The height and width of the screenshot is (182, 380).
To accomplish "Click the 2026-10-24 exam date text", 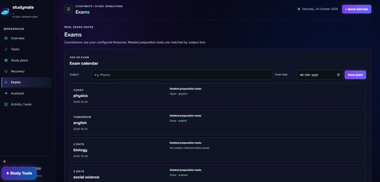I will [81, 102].
